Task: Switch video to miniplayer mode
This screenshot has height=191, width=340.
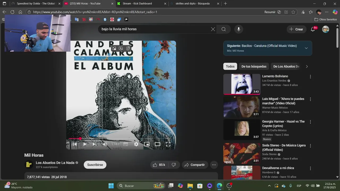Action: [x=147, y=144]
